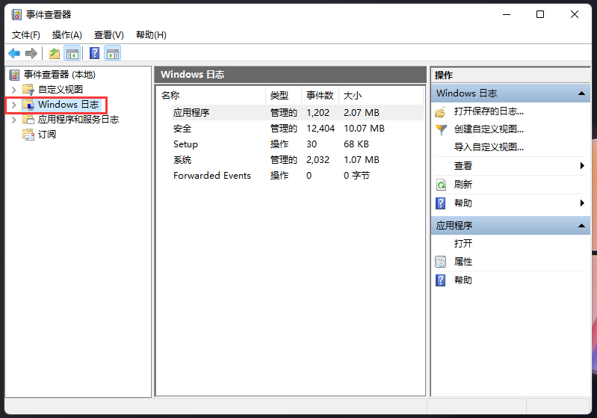The height and width of the screenshot is (418, 597).
Task: Collapse the Windows 日志 actions section arrow
Action: pos(581,93)
